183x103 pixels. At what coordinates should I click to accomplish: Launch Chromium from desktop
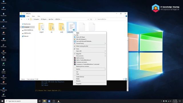coord(4,27)
